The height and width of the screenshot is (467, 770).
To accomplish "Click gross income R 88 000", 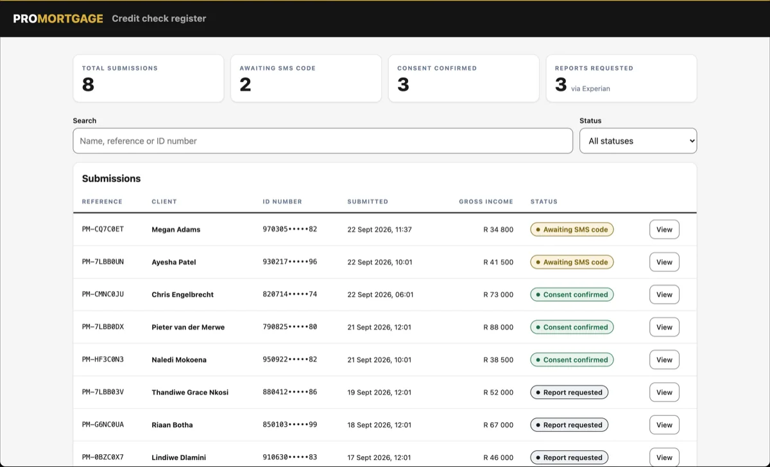I will 499,327.
